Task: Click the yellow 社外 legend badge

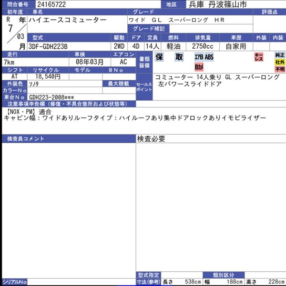Action: [280, 62]
